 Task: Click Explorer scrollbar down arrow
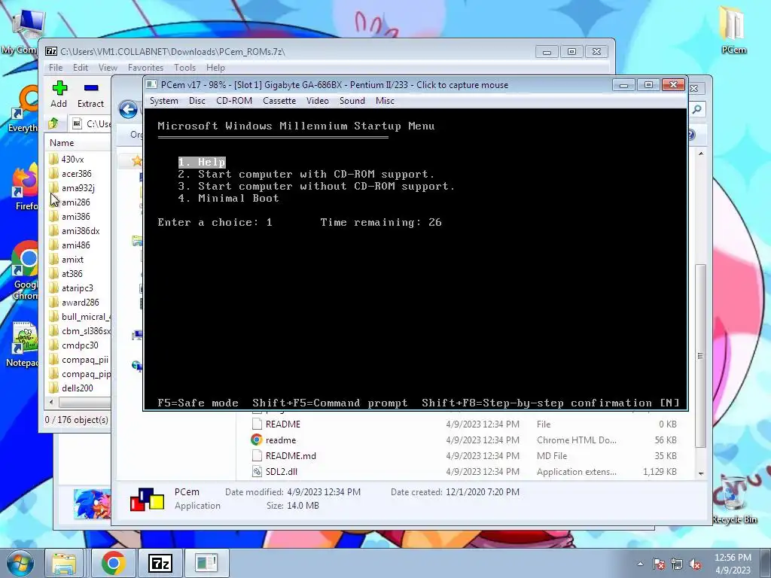[x=701, y=473]
